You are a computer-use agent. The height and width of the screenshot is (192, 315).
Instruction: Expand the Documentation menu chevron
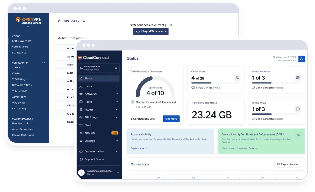pos(117,151)
